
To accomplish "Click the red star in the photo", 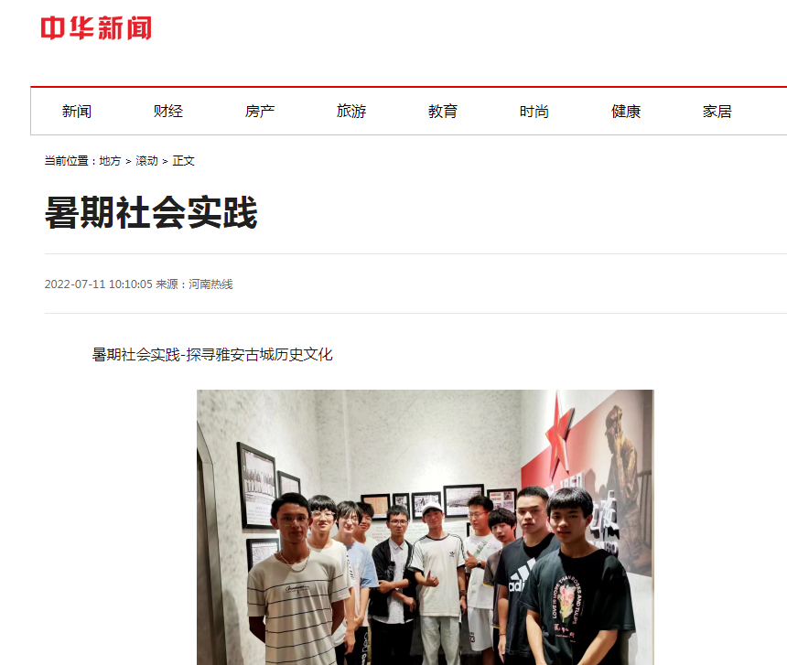I will click(x=559, y=436).
